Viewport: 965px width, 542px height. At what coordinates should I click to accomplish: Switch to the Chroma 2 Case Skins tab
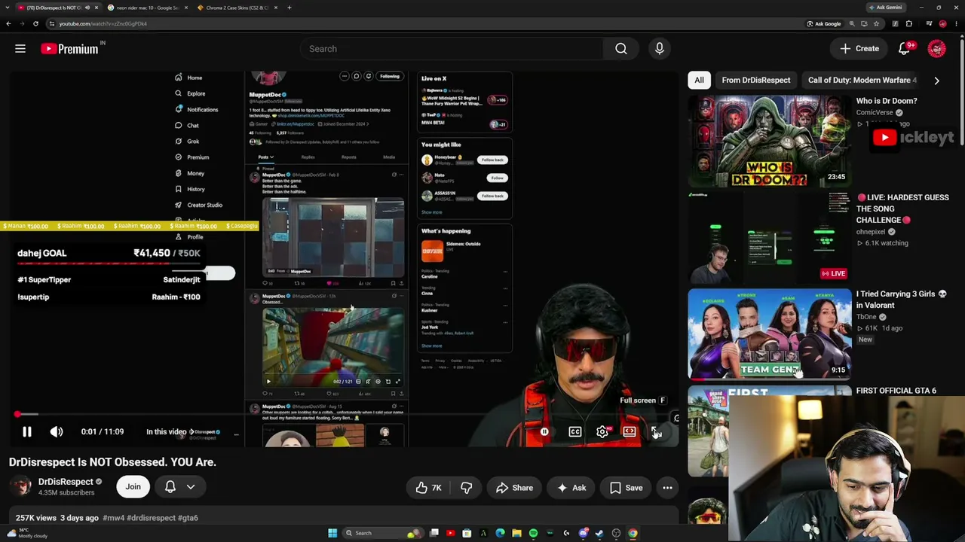[237, 8]
